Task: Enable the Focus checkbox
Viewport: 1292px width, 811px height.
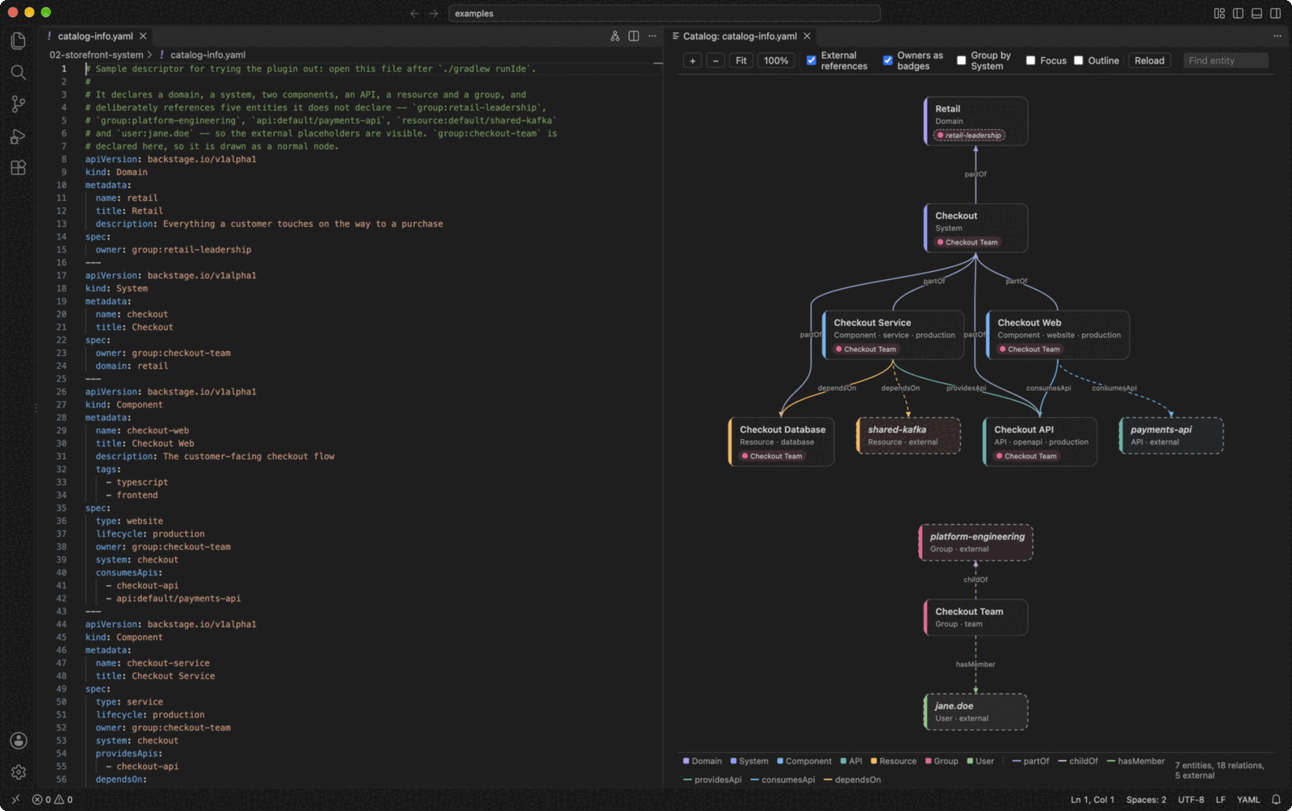Action: [1030, 61]
